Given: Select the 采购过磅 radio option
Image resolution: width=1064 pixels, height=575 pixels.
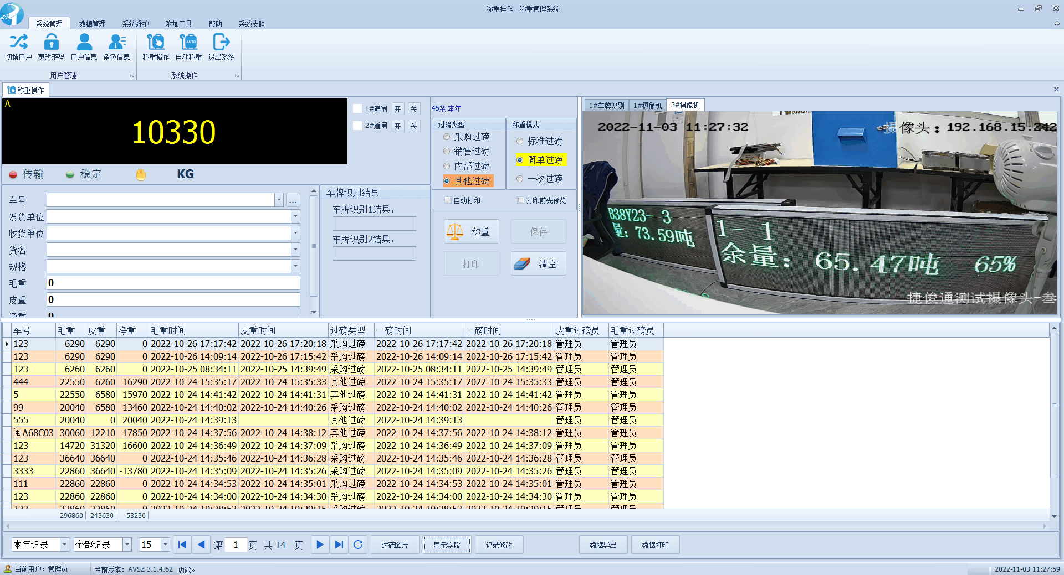Looking at the screenshot, I should click(447, 137).
